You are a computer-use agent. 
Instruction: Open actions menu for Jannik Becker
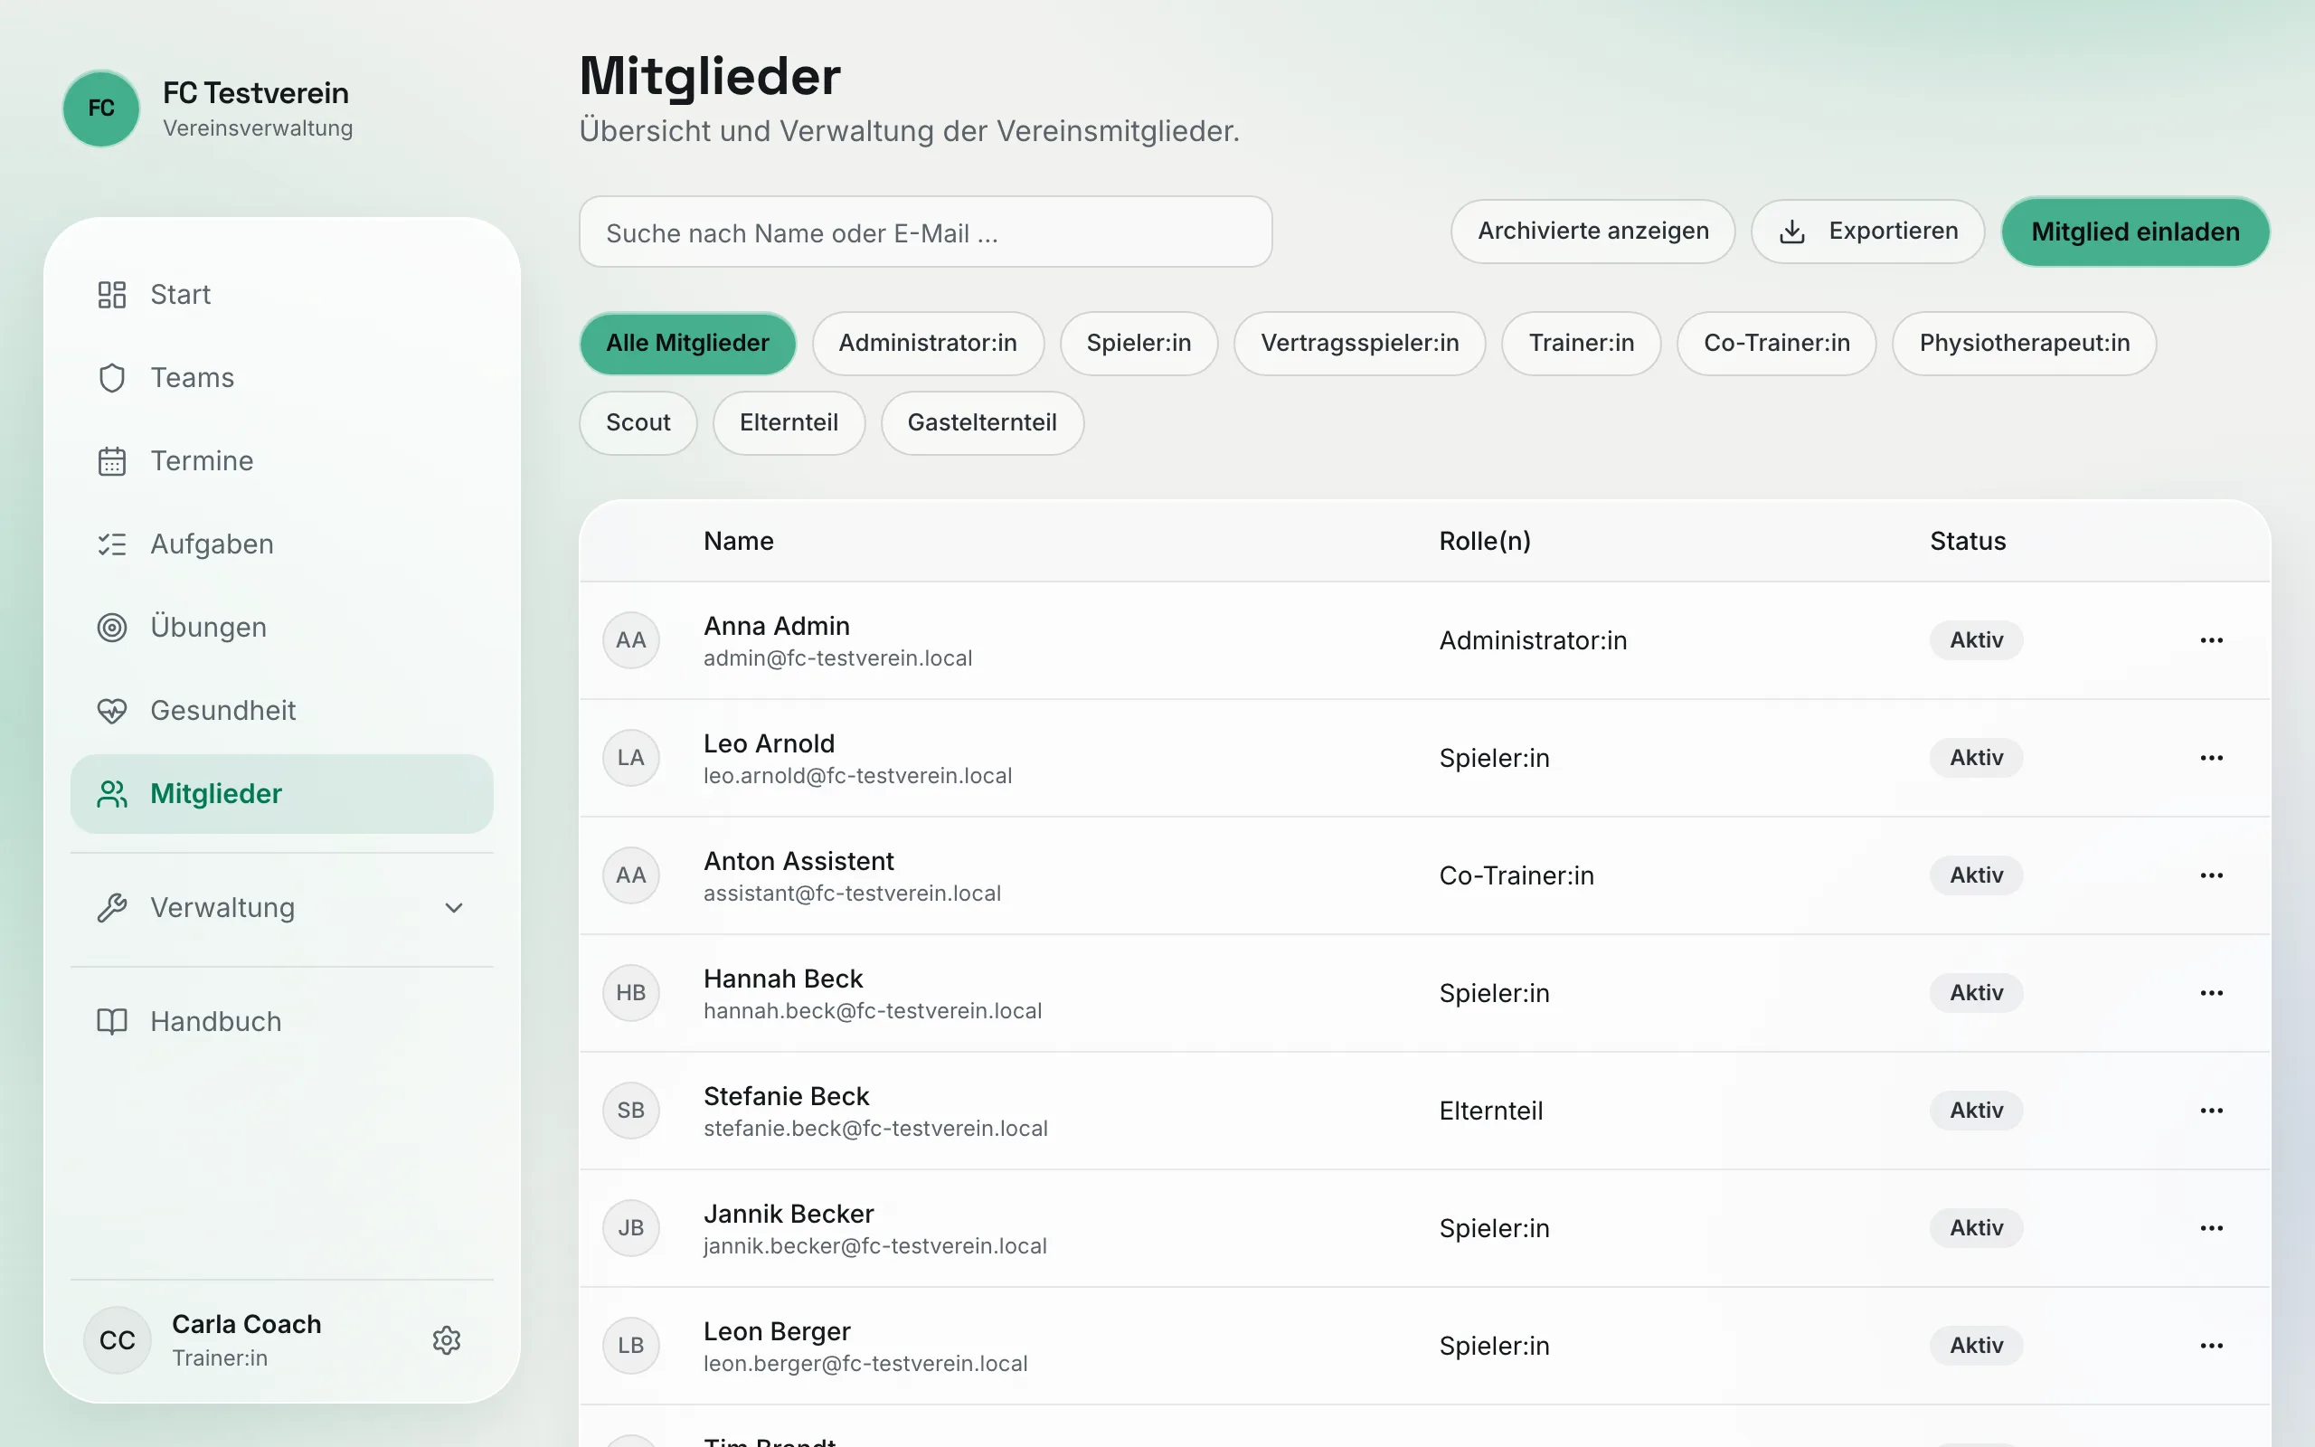2212,1229
